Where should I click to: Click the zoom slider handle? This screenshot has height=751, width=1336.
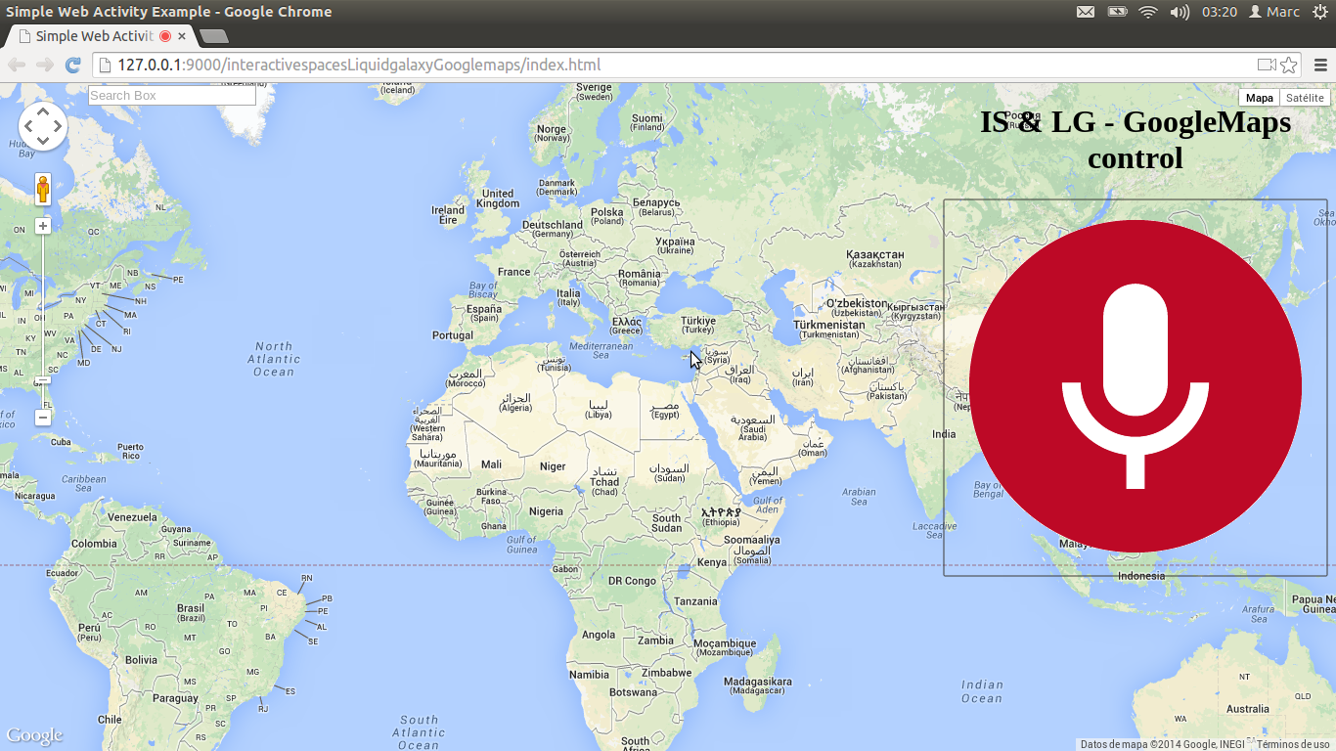[43, 379]
